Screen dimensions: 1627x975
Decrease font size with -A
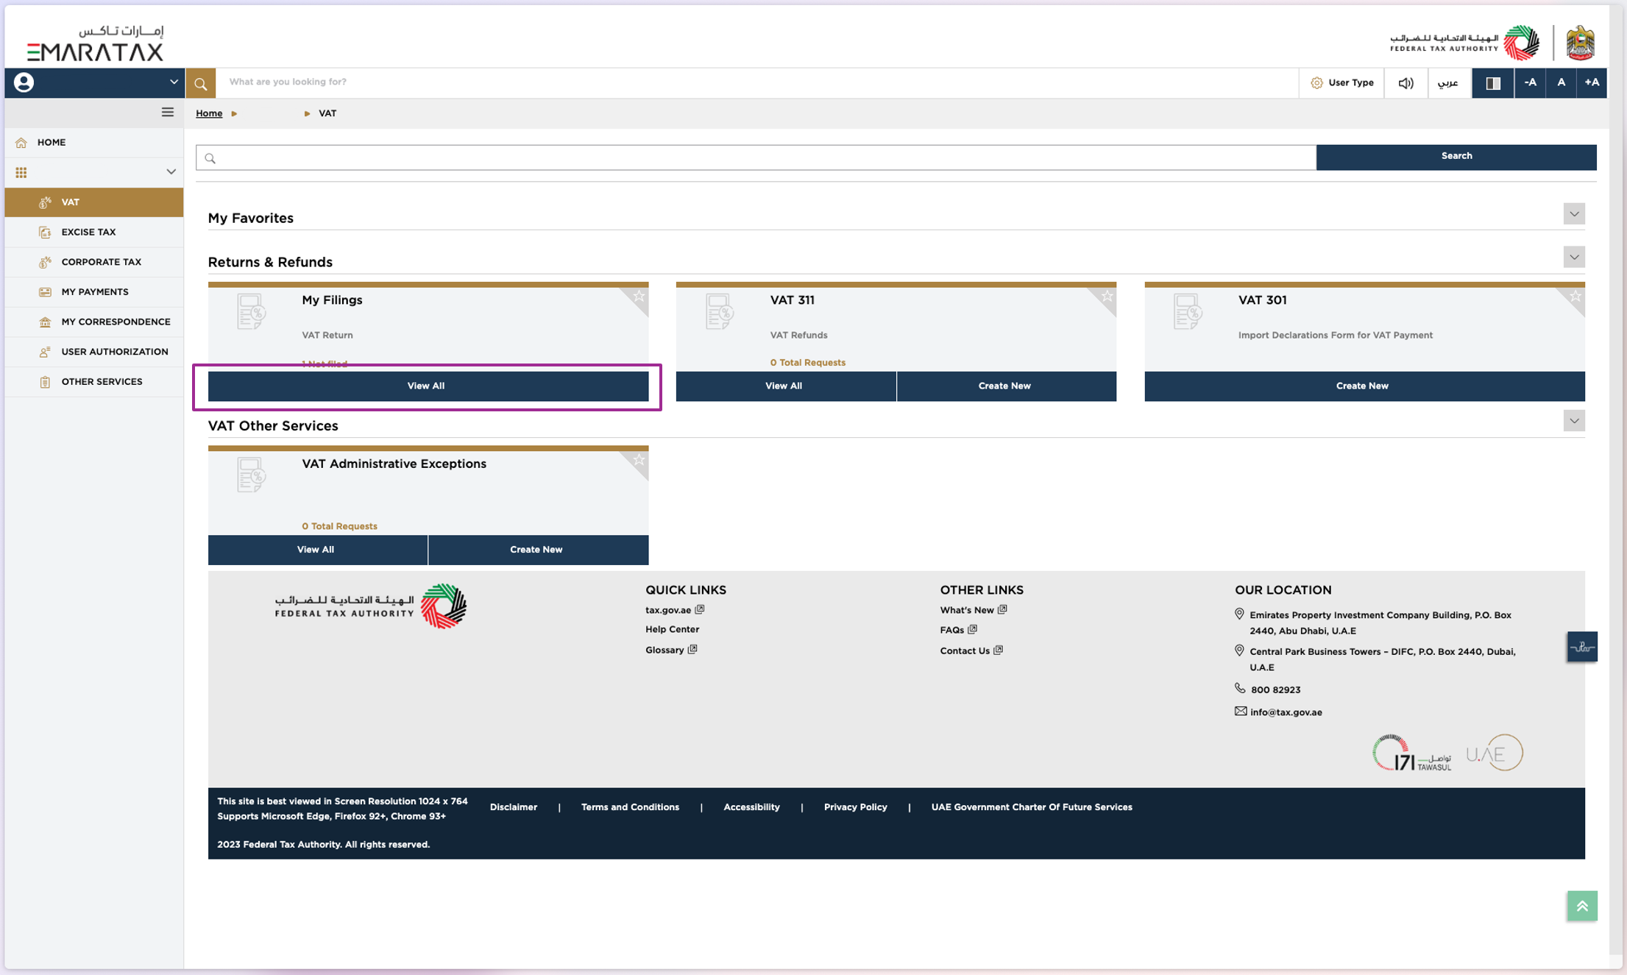(1530, 83)
